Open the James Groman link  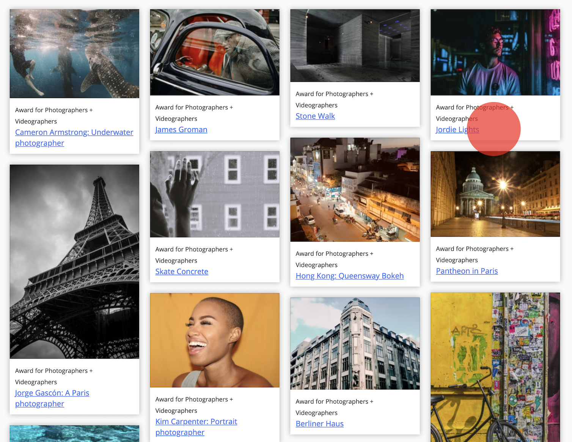(181, 130)
